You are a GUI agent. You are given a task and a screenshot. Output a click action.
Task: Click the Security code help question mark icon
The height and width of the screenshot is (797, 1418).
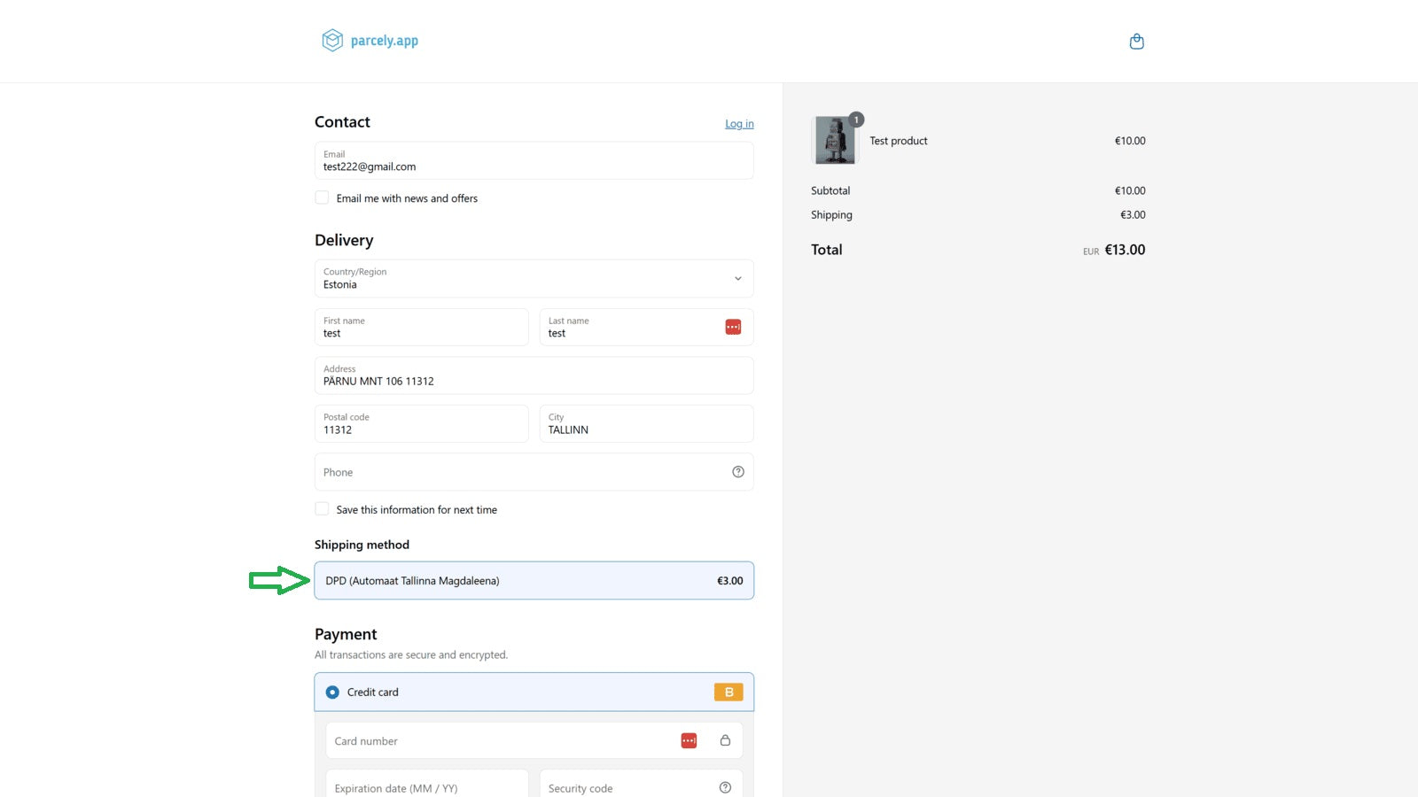725,787
